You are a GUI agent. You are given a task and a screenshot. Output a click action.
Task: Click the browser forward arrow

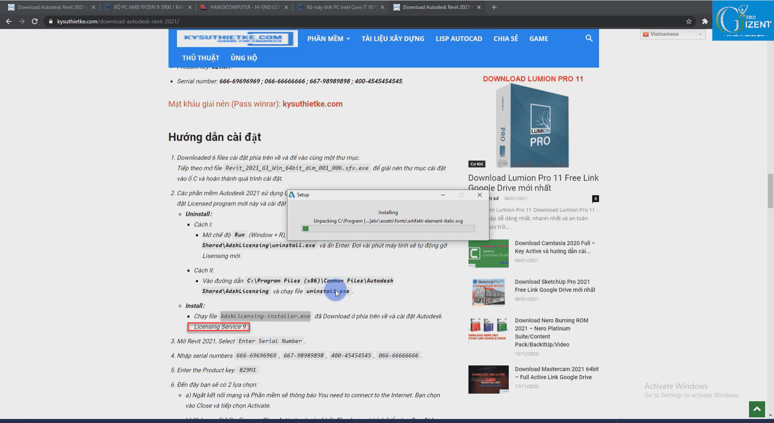point(22,21)
